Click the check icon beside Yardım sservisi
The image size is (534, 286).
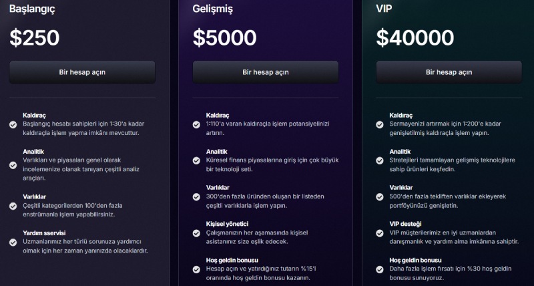pyautogui.click(x=13, y=242)
